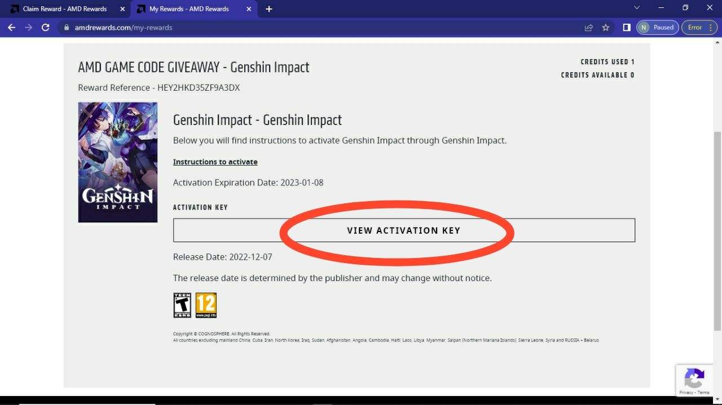Viewport: 722px width, 405px height.
Task: Go forward using the forward arrow
Action: 28,27
